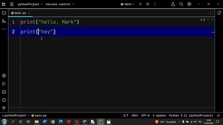
Task: Open the Git version control tool window
Action: coord(4,108)
